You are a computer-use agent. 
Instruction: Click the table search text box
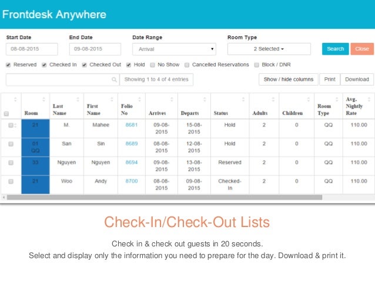(x=63, y=80)
